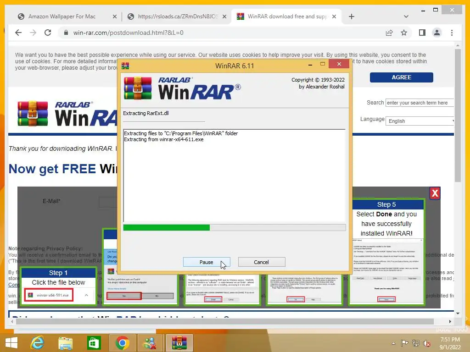This screenshot has height=352, width=470.
Task: Open Chrome's three-dot menu
Action: [452, 33]
